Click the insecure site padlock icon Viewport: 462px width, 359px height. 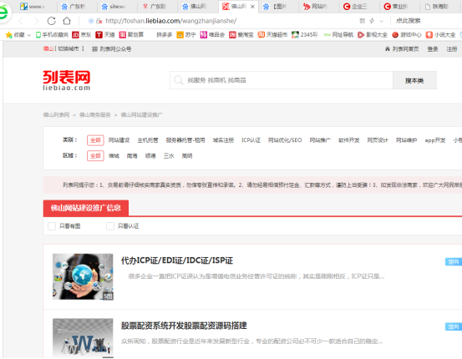pyautogui.click(x=99, y=21)
